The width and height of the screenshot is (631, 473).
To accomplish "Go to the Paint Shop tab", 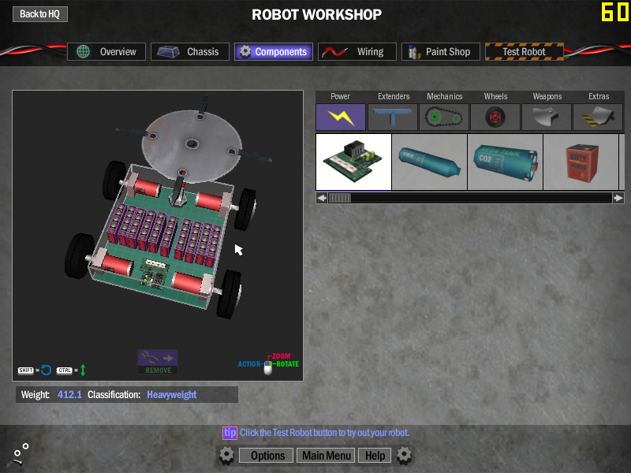I will [x=439, y=52].
